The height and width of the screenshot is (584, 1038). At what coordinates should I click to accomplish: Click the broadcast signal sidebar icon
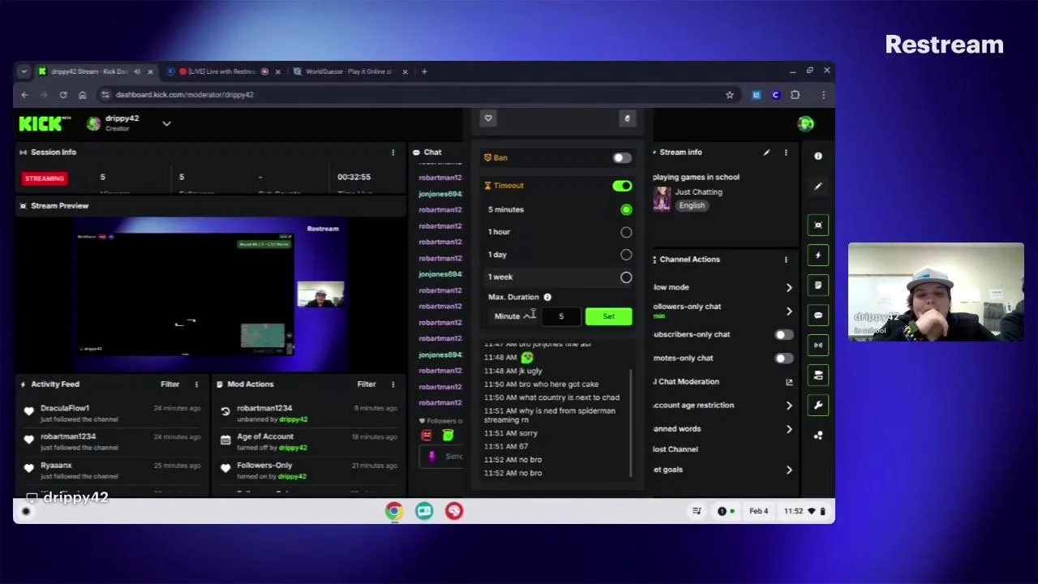[818, 346]
